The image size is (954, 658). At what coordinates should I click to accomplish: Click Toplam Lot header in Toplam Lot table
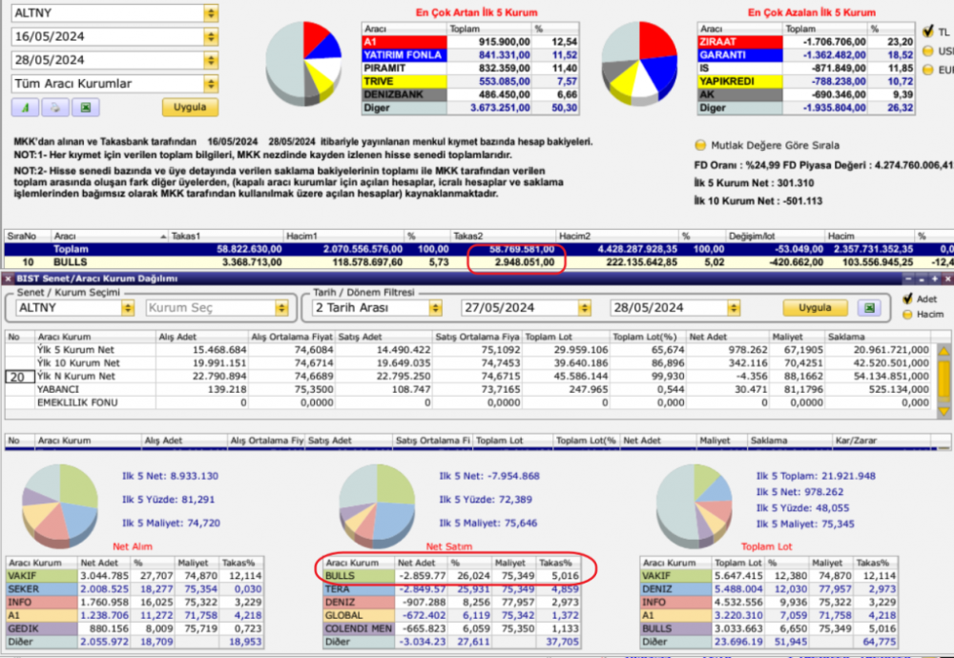(x=738, y=563)
